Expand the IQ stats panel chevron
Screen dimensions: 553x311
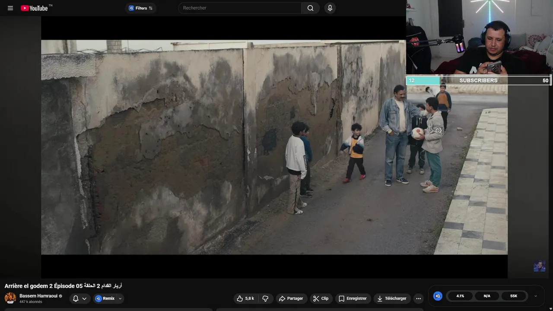[x=536, y=296]
